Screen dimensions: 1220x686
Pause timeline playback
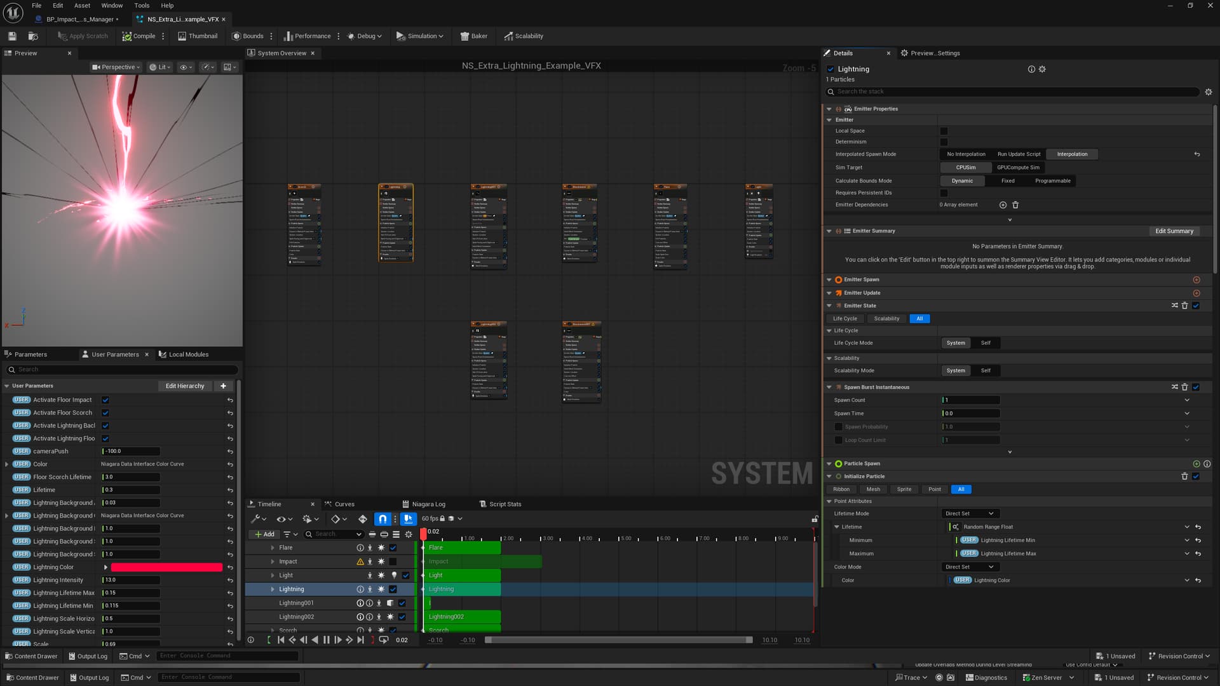[x=326, y=640]
